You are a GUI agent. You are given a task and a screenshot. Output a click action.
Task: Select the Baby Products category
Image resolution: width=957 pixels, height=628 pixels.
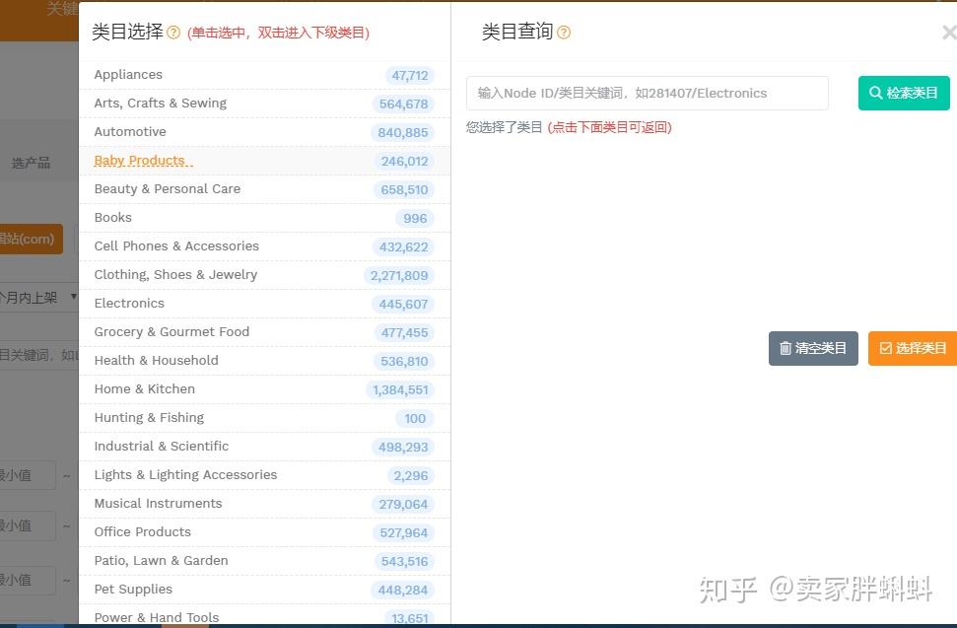pos(264,161)
